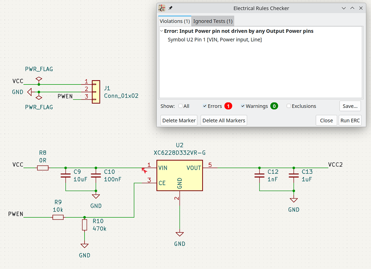The image size is (371, 269).
Task: Click the maximize chevron in dialog titlebar
Action: [352, 8]
